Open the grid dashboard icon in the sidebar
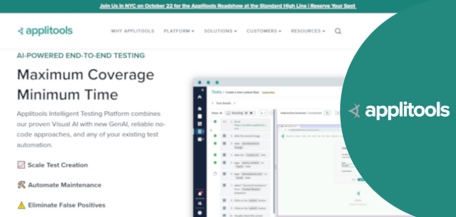This screenshot has height=217, width=456. [200, 124]
